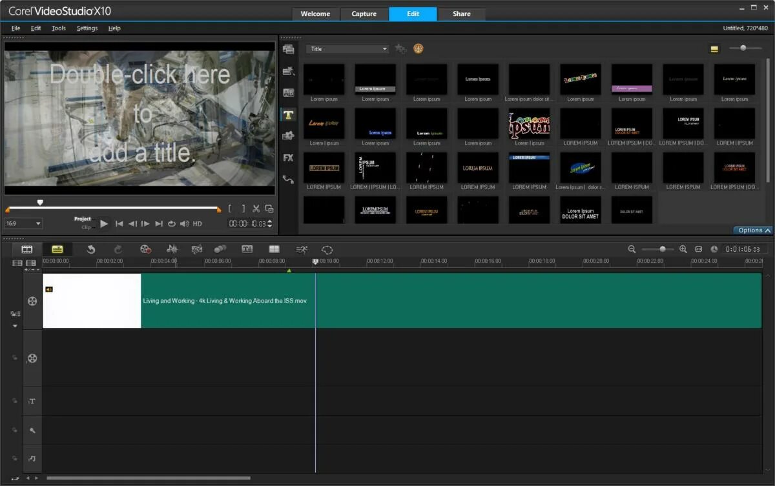Play the project in the preview
The height and width of the screenshot is (486, 775).
pos(104,224)
